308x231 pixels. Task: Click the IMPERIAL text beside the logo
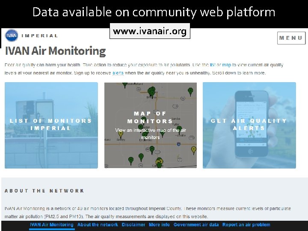(x=40, y=36)
